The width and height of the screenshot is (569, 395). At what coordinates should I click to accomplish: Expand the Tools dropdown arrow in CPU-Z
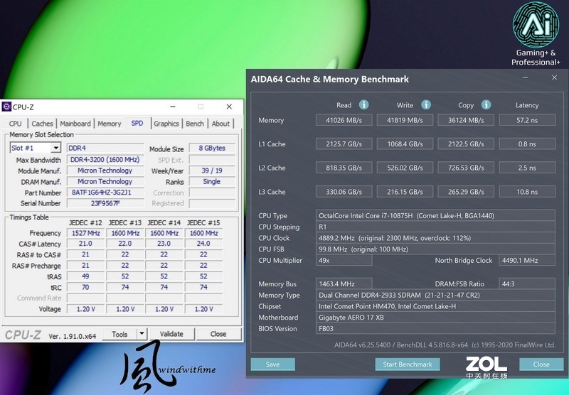click(x=142, y=334)
